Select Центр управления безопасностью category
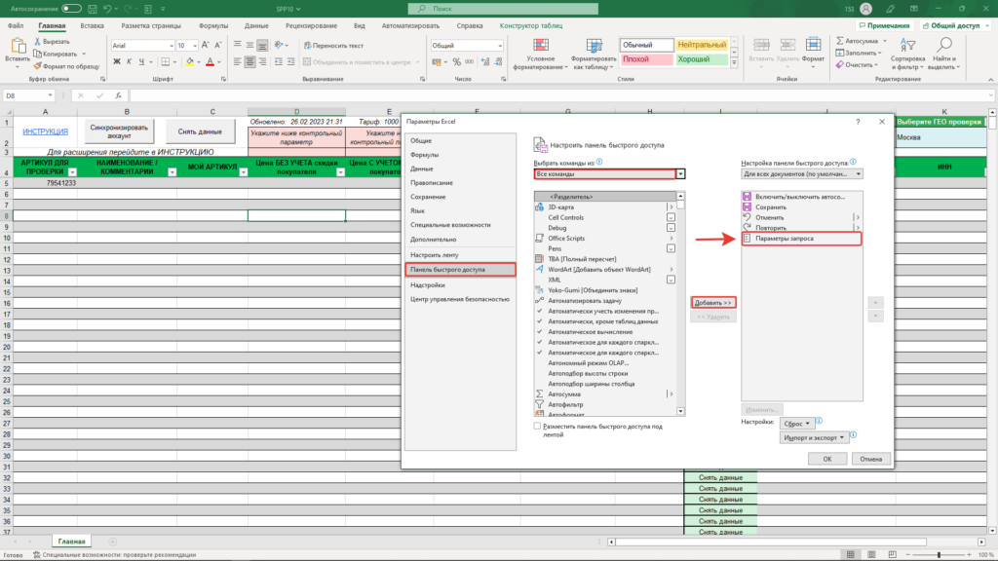 (x=460, y=299)
